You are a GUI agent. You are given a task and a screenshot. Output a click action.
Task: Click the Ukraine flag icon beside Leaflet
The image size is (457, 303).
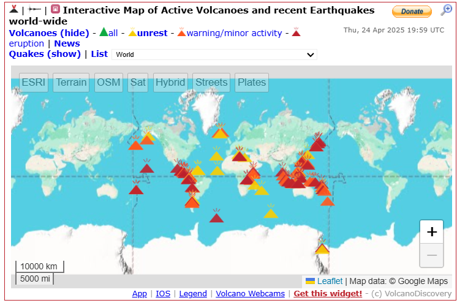coord(310,281)
